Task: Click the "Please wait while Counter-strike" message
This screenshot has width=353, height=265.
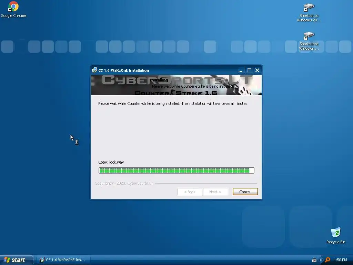Action: coord(173,104)
